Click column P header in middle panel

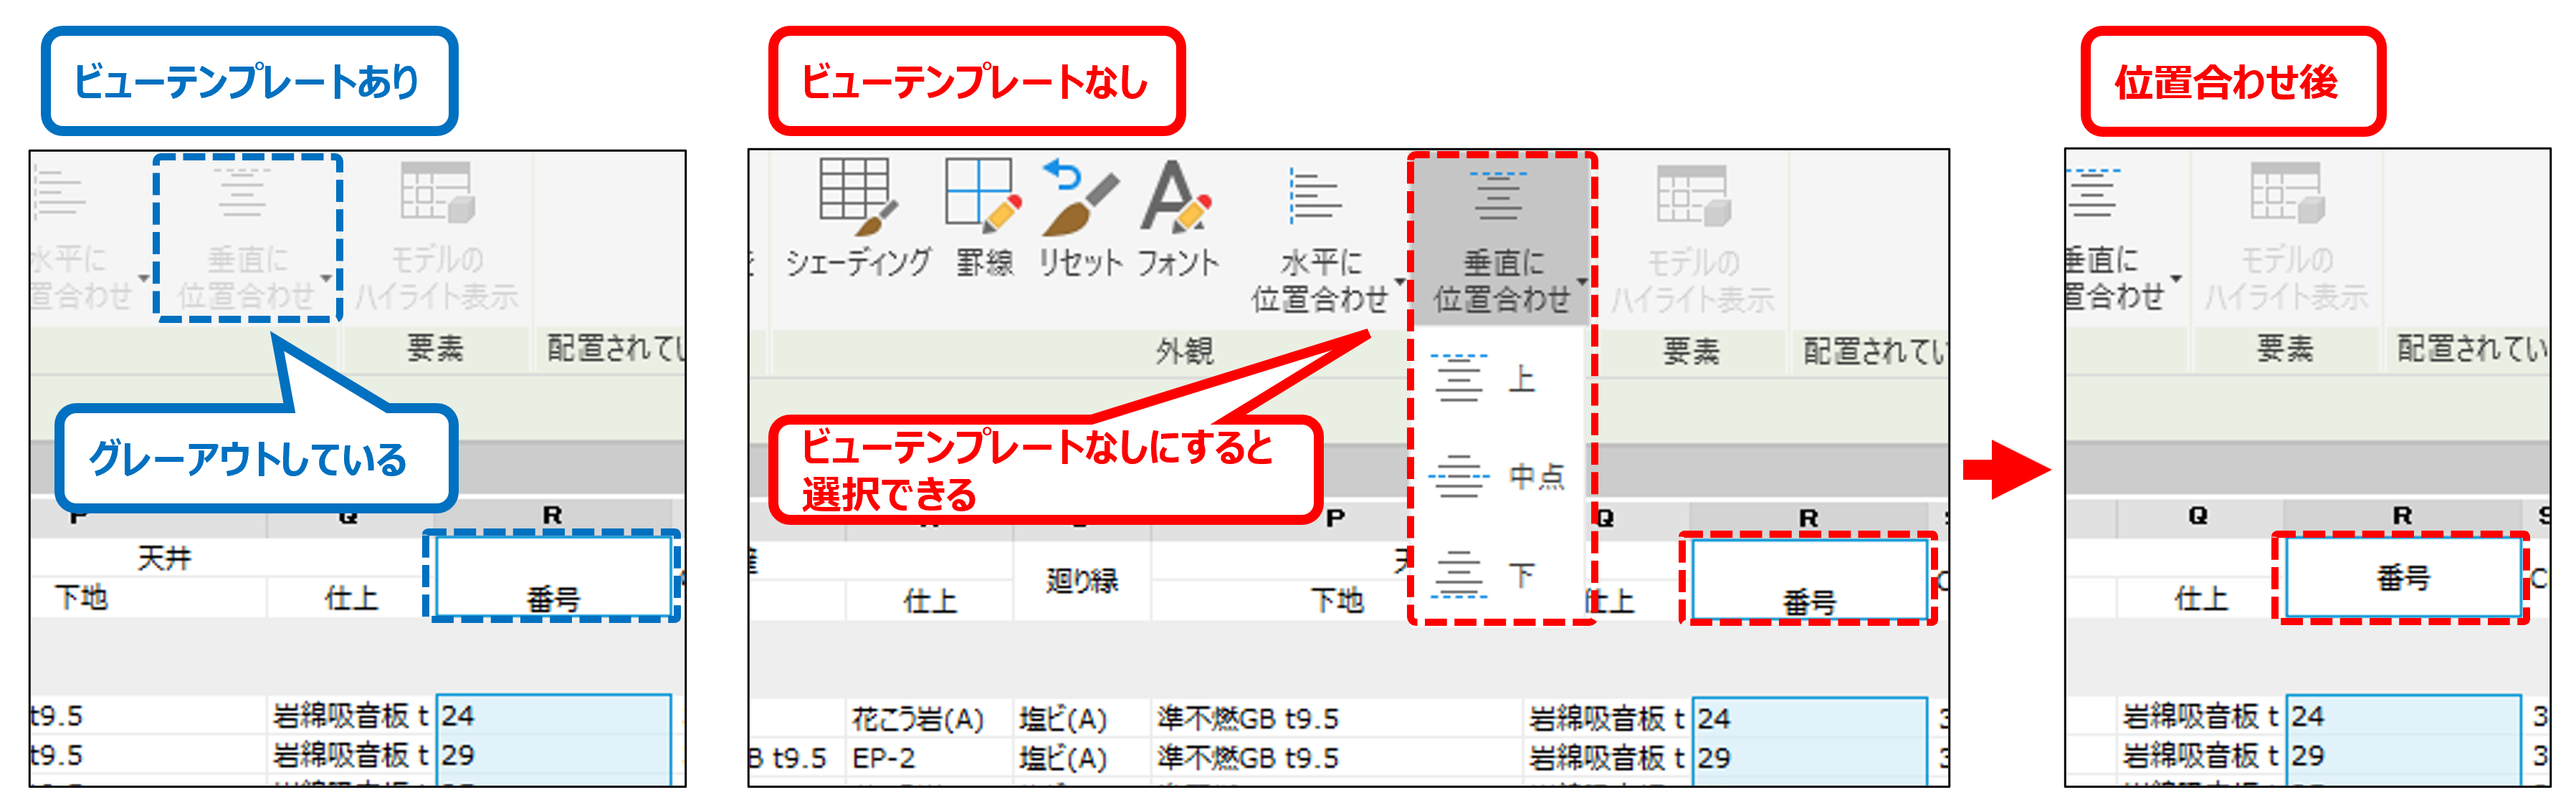1335,518
